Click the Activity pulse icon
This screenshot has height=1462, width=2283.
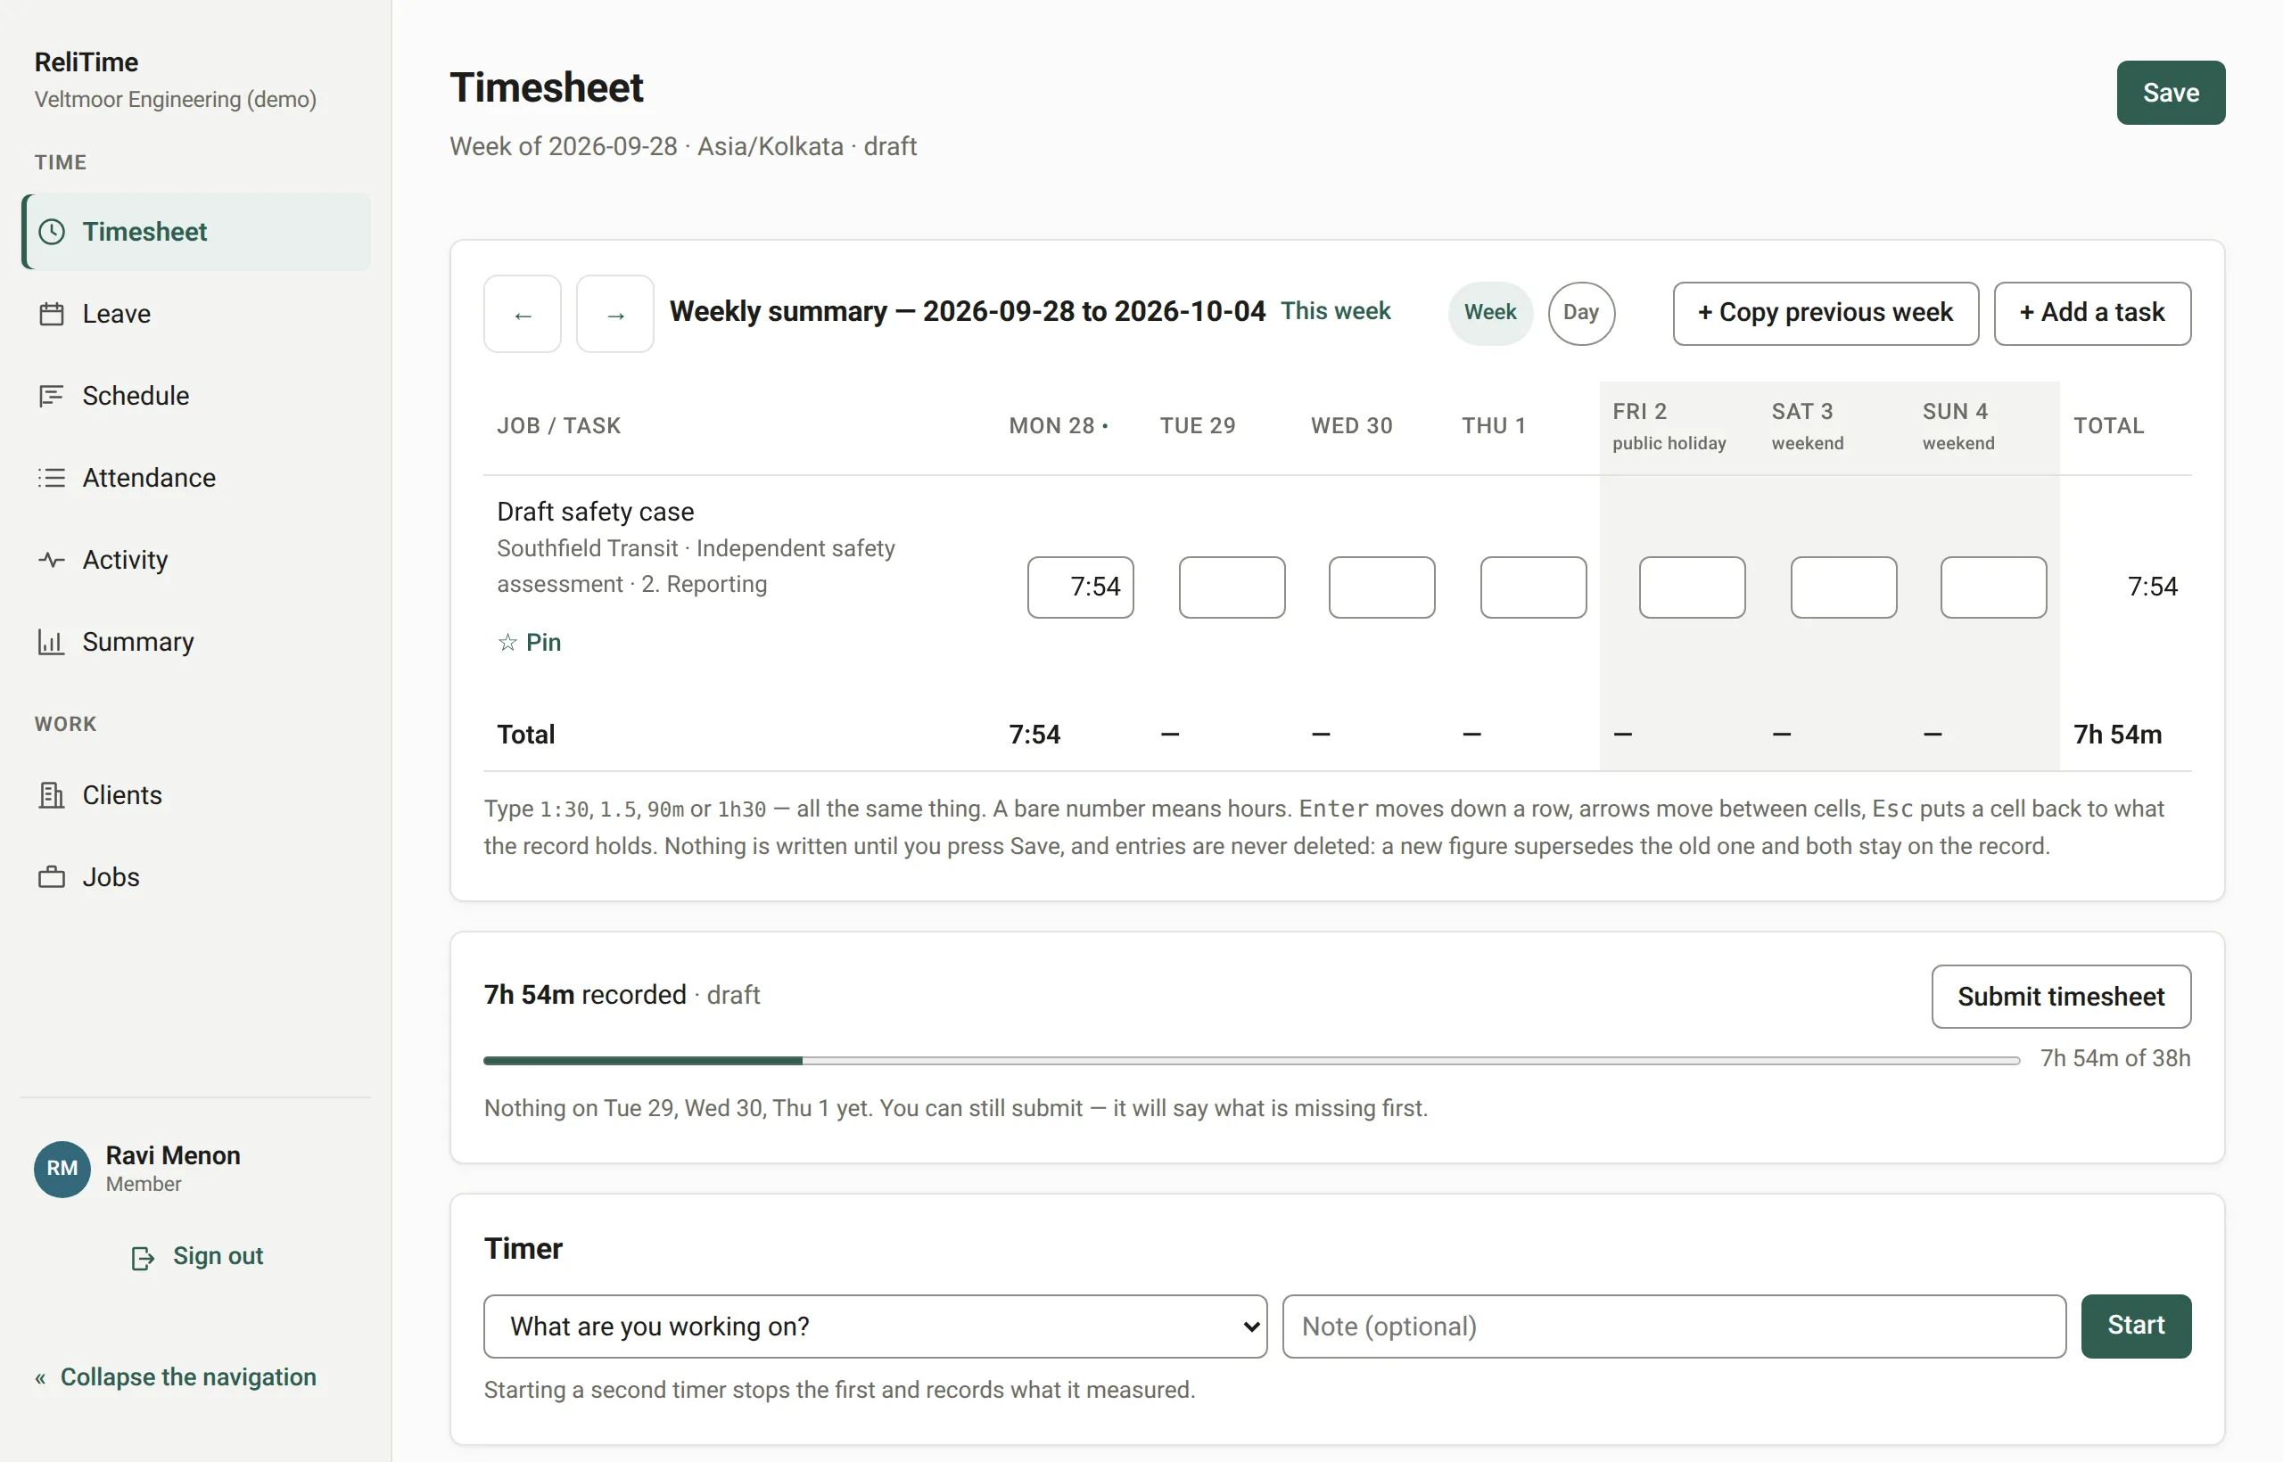[x=52, y=560]
